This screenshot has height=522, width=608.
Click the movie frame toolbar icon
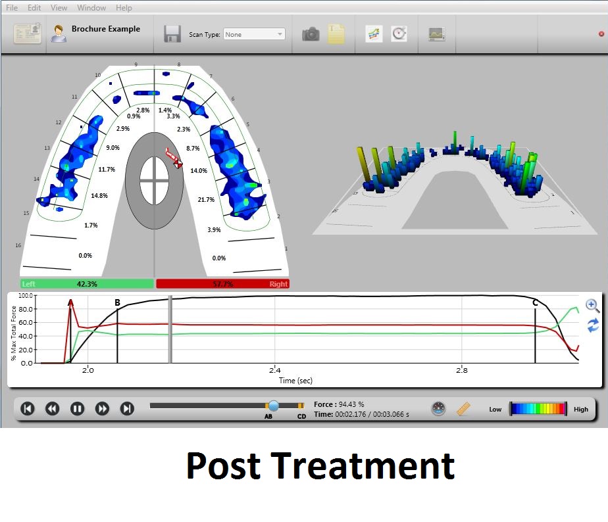(436, 34)
